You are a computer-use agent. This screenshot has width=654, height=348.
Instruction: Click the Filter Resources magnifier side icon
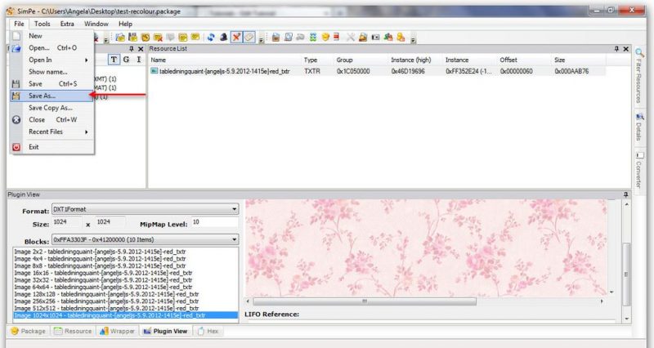(639, 53)
